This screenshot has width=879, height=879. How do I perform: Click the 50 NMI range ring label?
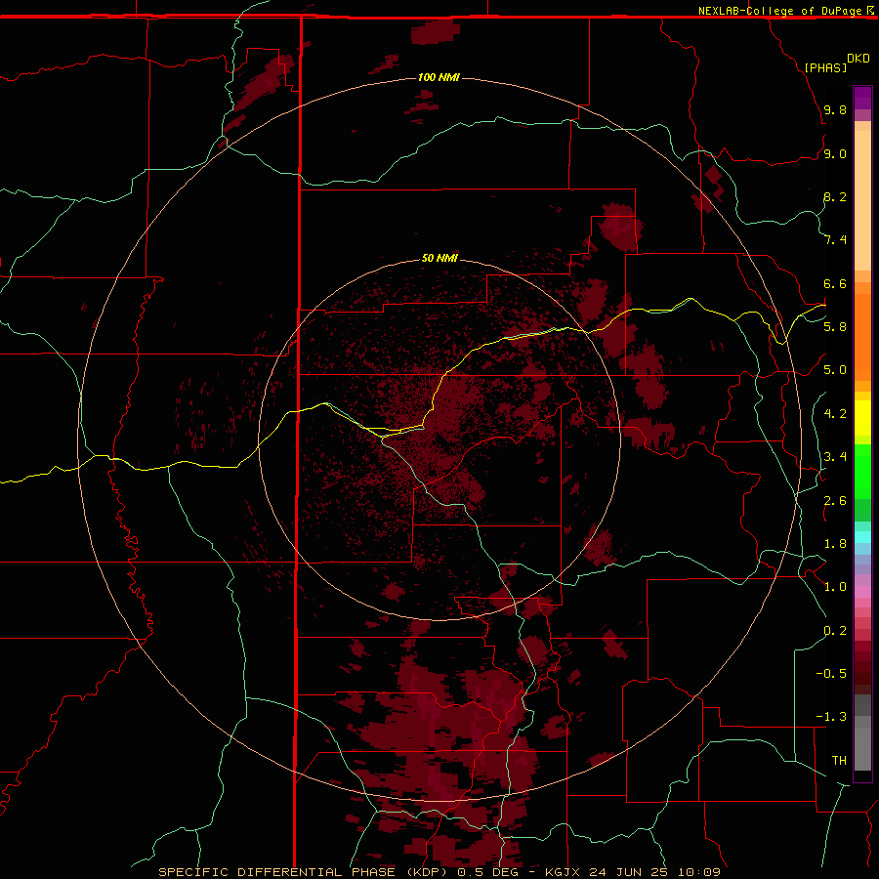(439, 258)
